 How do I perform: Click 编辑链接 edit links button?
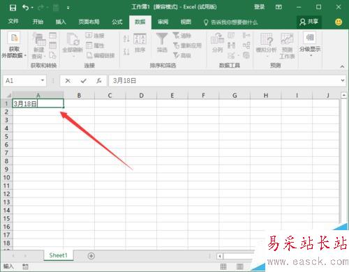pyautogui.click(x=101, y=55)
